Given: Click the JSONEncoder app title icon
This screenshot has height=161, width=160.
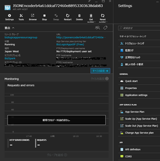Looking at the screenshot, I should pos(8,8).
